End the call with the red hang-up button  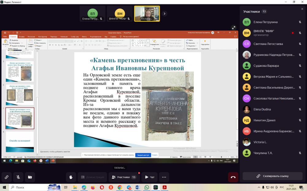pos(233,177)
